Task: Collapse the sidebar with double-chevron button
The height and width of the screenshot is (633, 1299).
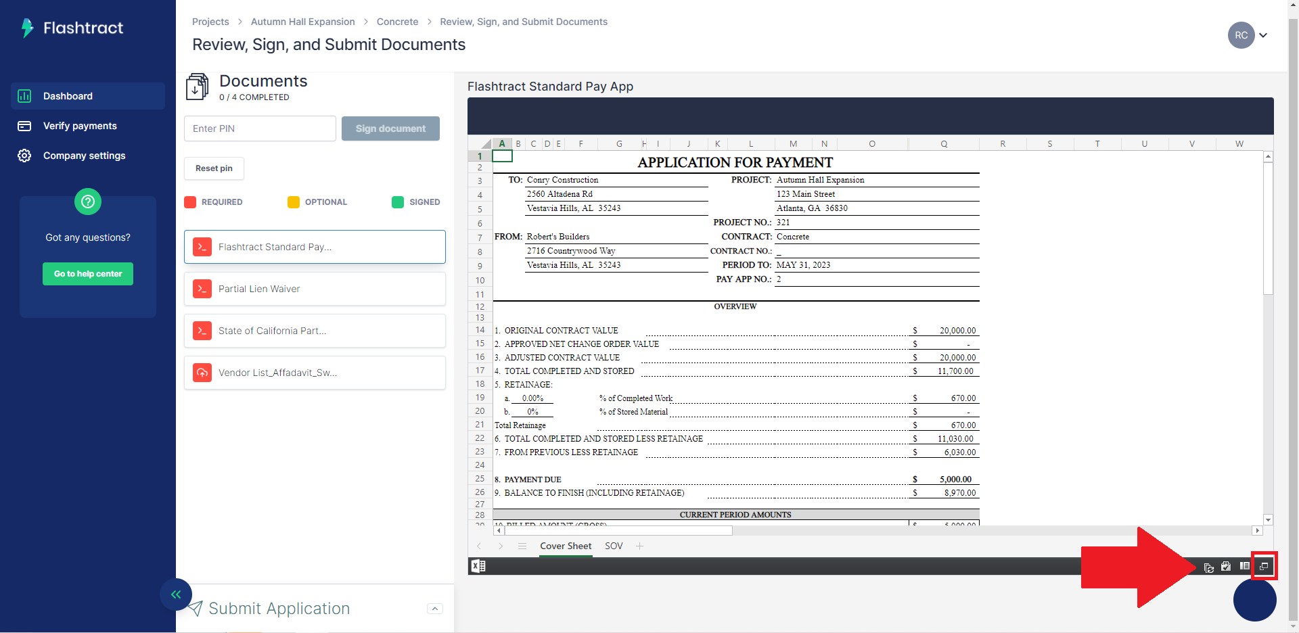Action: [x=176, y=594]
